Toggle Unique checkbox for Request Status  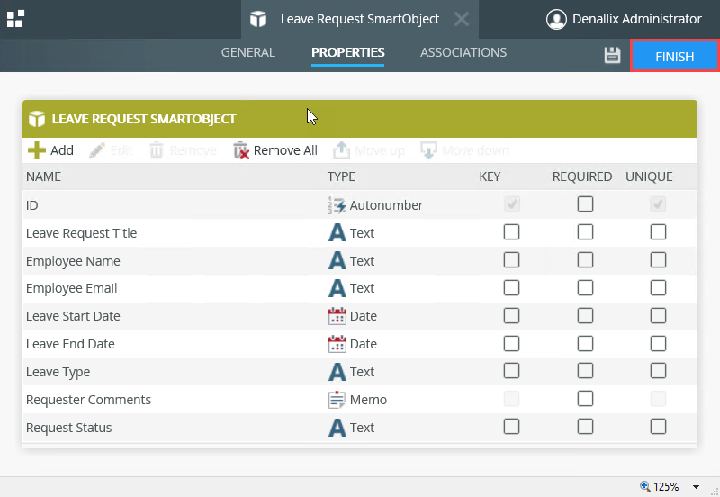[658, 427]
